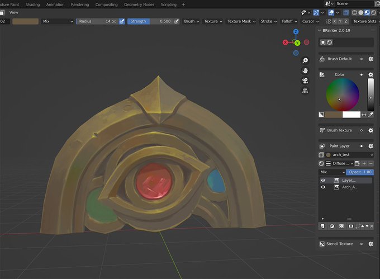The image size is (380, 279).
Task: Click the checker pattern layer icon
Action: [341, 226]
